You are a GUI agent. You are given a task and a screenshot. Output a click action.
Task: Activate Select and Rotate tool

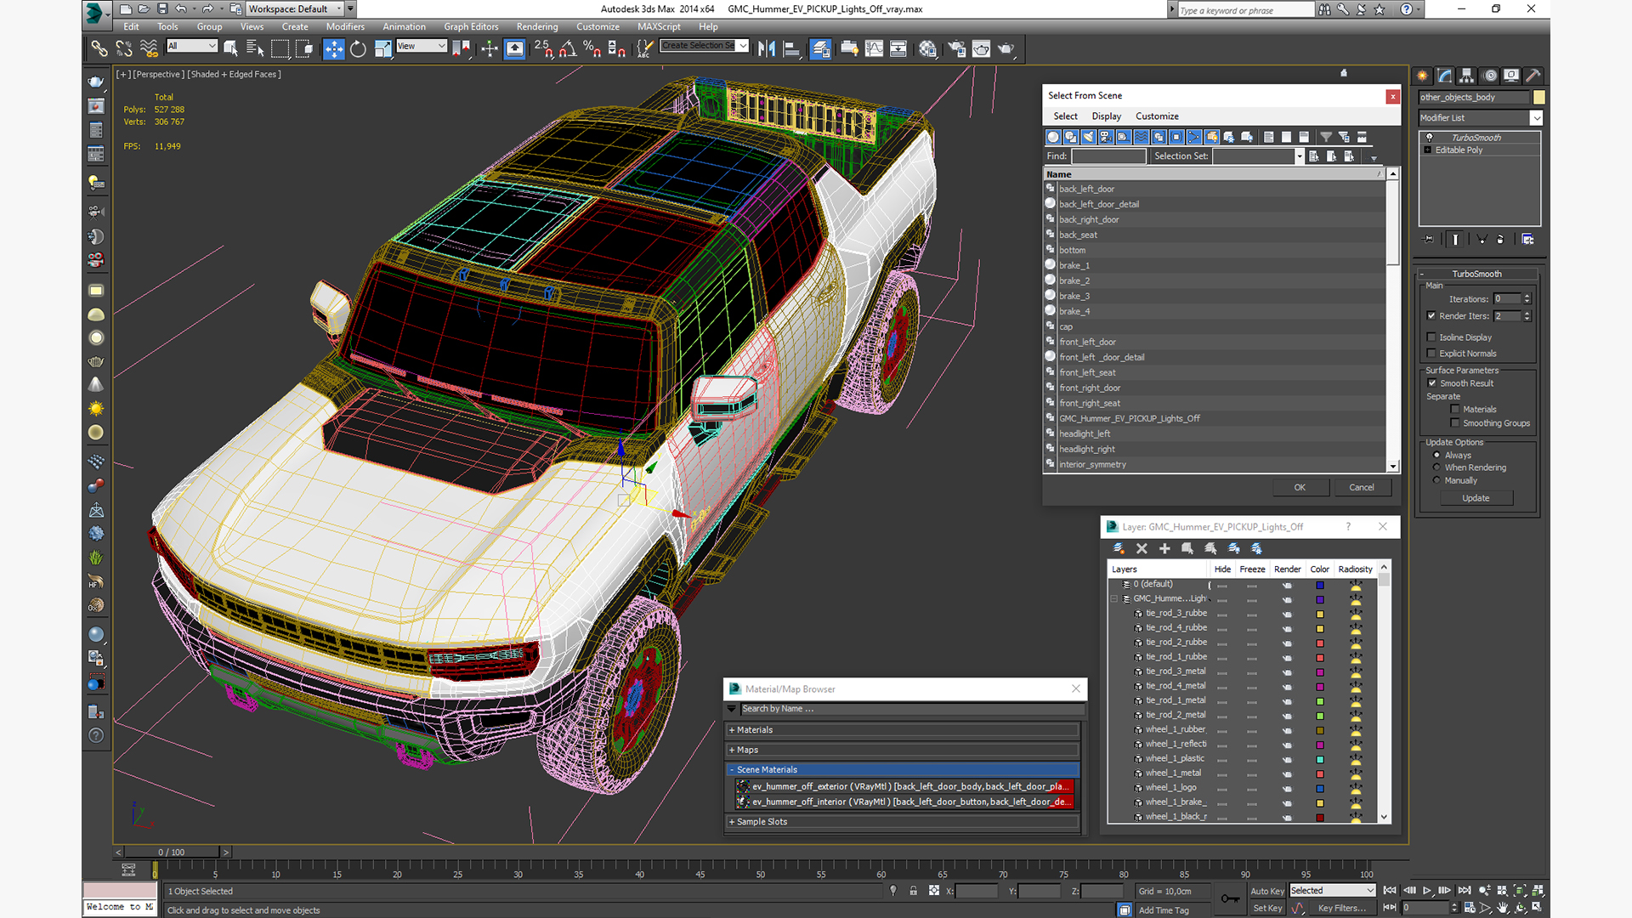[x=358, y=48]
